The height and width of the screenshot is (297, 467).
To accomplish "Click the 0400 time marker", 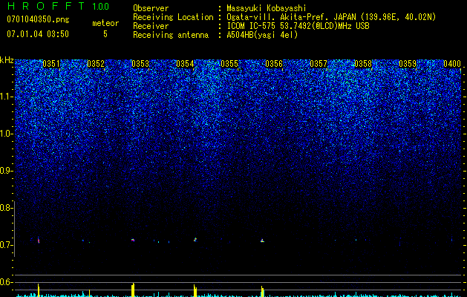I will pyautogui.click(x=452, y=64).
